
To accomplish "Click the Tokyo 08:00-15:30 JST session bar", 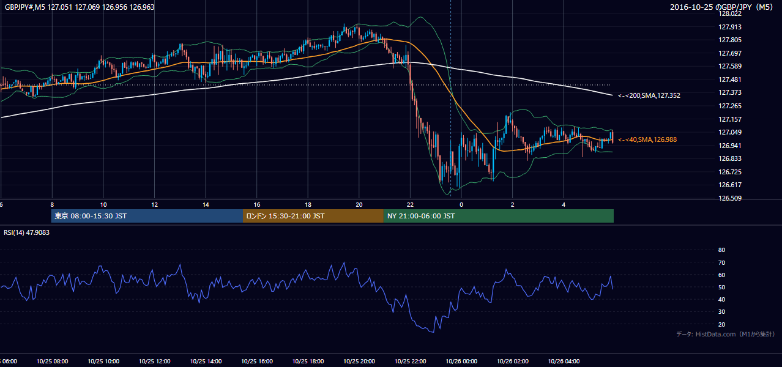I will (x=147, y=216).
